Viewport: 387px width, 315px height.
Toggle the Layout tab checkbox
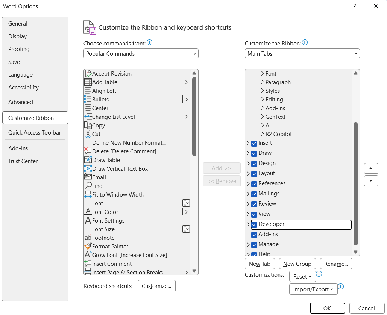(x=254, y=174)
